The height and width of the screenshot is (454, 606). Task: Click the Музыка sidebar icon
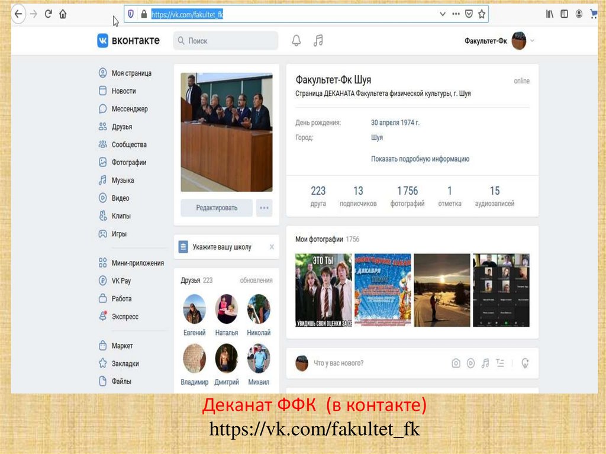[102, 180]
